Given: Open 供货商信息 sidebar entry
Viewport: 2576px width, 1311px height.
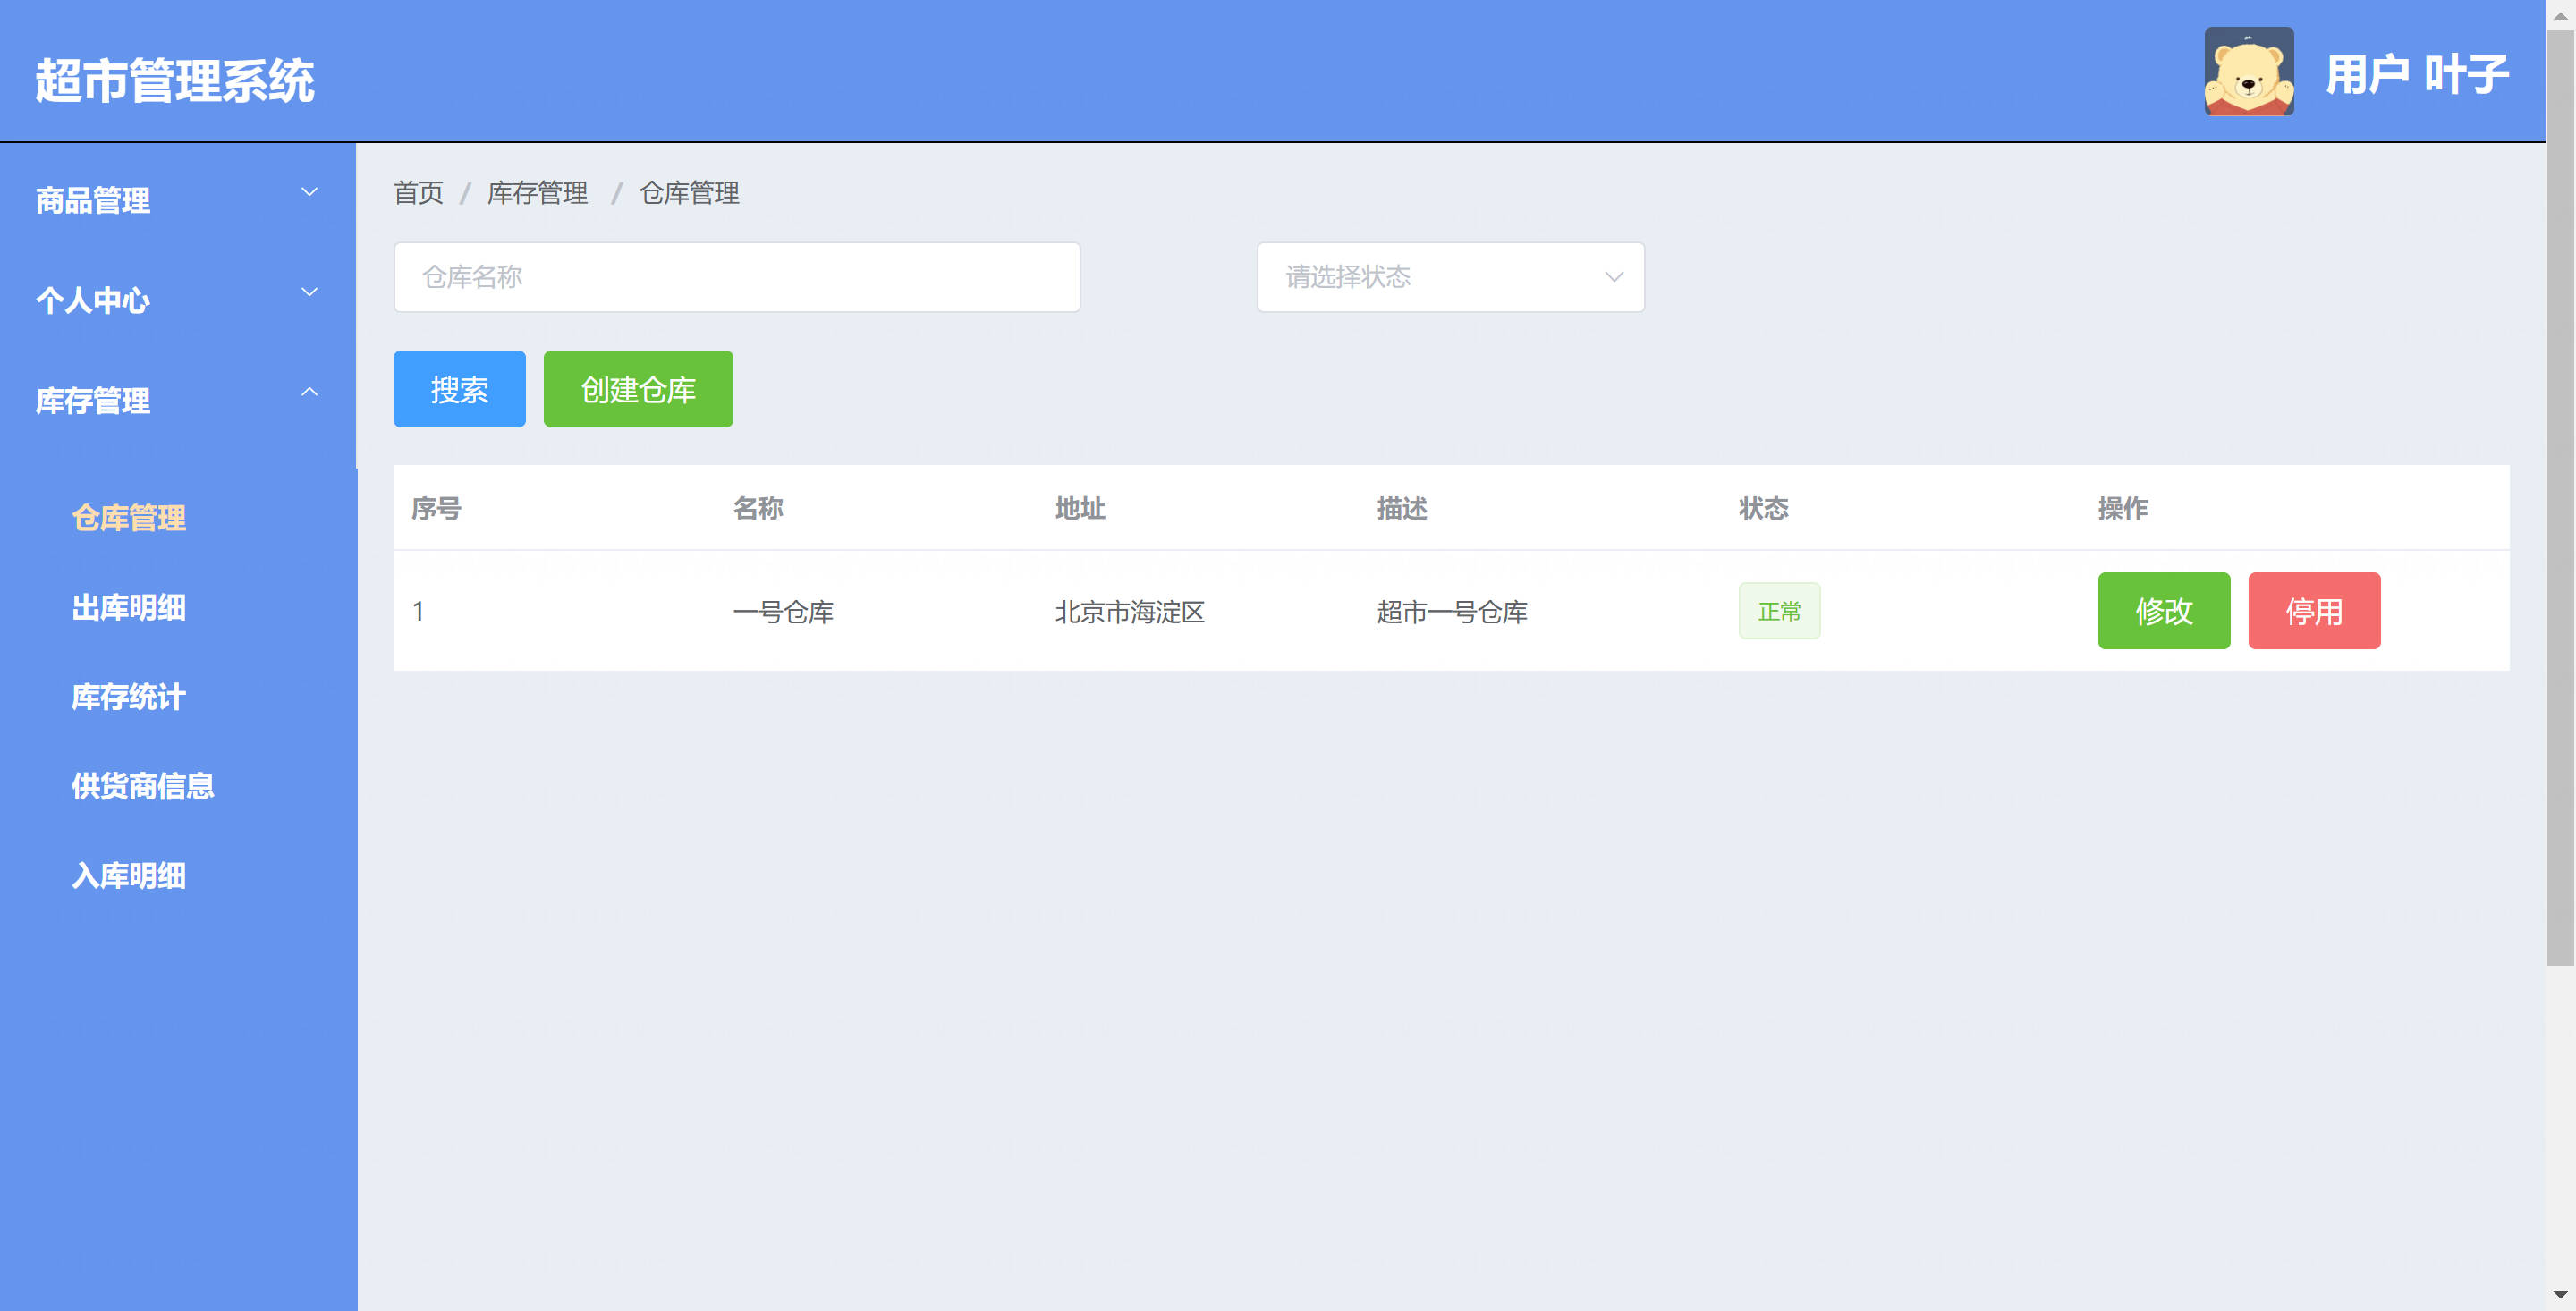Looking at the screenshot, I should point(142,786).
